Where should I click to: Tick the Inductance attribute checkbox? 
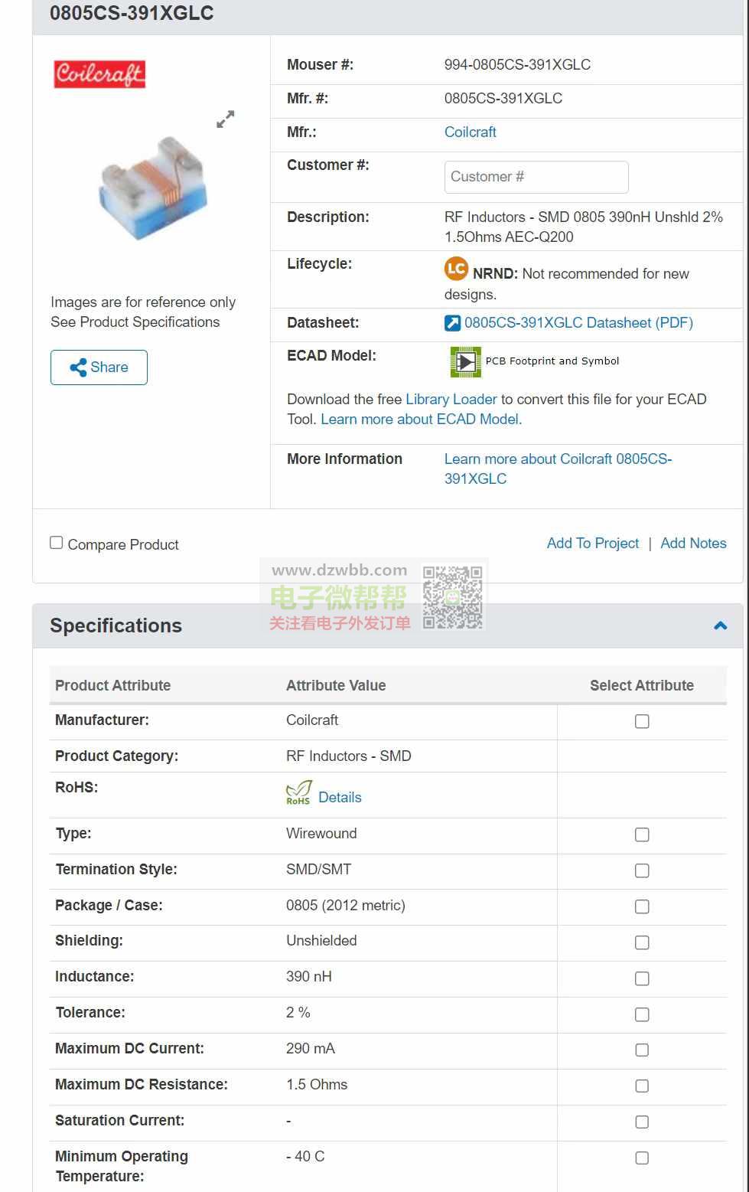(x=642, y=978)
